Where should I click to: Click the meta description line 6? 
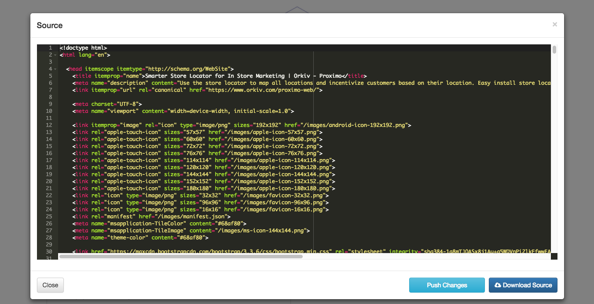312,83
